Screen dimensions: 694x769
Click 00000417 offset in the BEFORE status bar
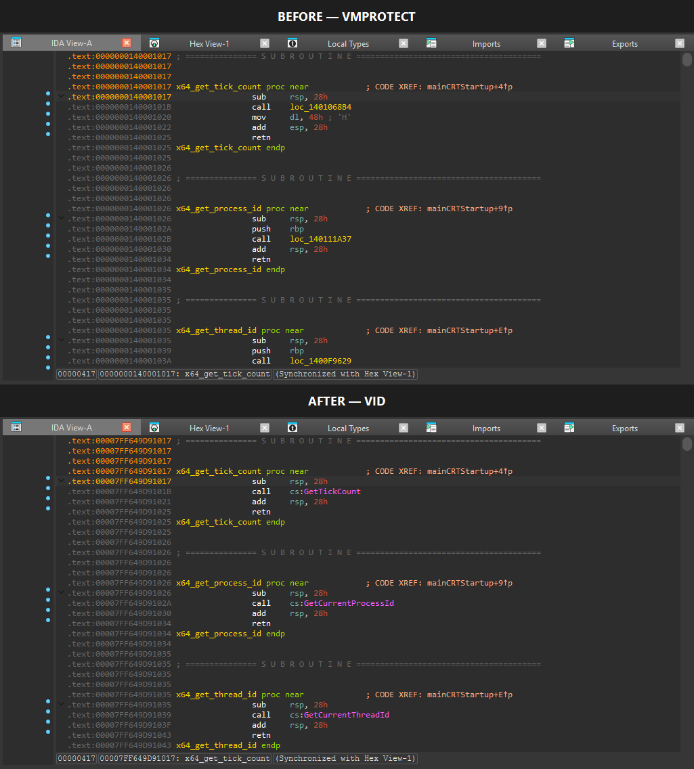[76, 374]
